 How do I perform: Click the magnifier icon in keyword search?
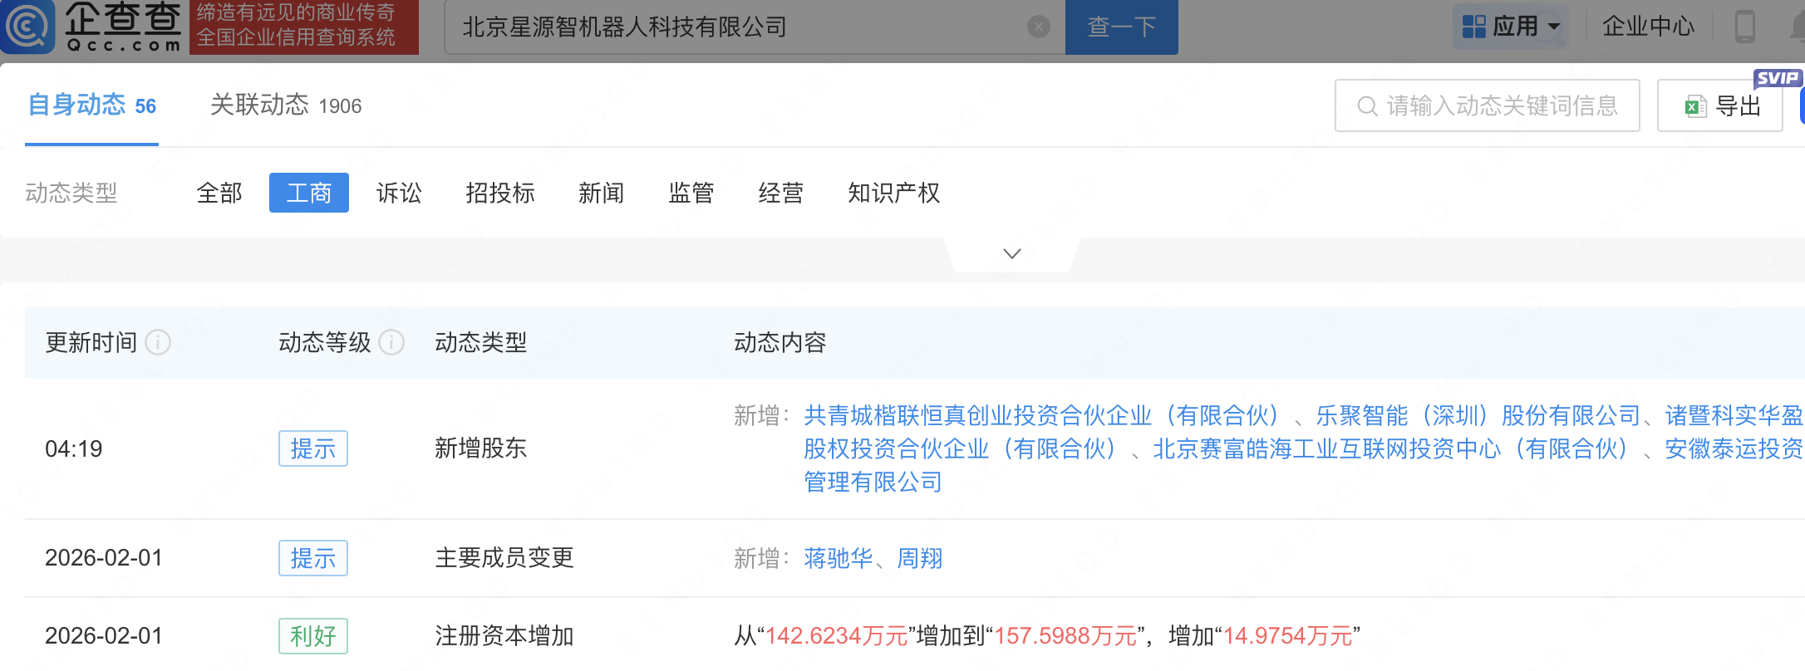(x=1366, y=106)
